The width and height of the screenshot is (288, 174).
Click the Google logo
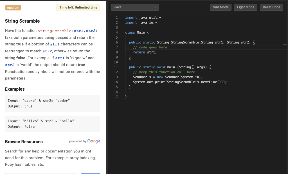click(x=94, y=141)
